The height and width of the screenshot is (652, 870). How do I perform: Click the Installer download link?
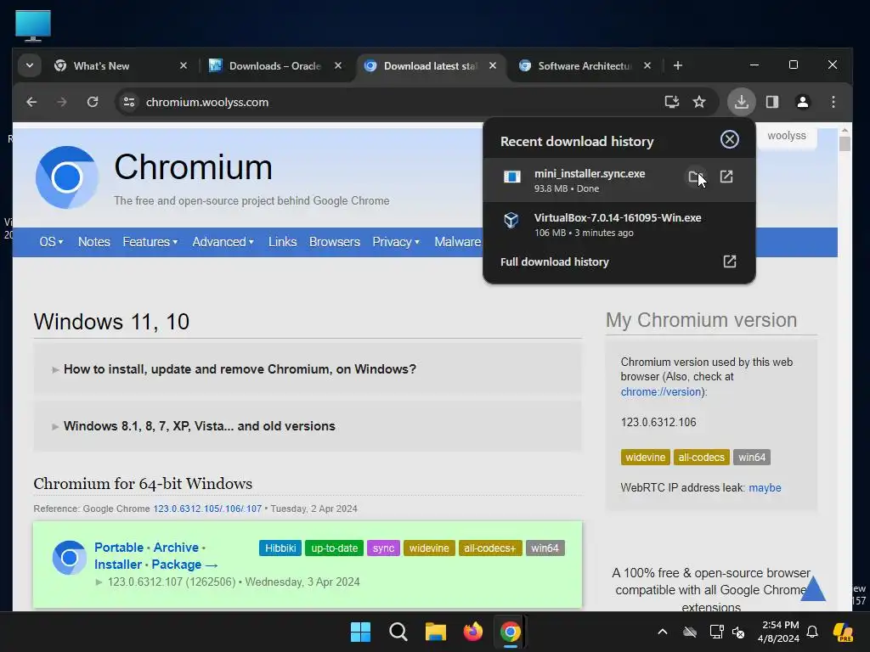tap(117, 565)
